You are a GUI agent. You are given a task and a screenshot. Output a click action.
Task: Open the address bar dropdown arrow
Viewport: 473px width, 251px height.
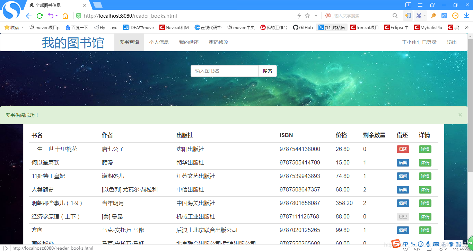click(x=316, y=16)
